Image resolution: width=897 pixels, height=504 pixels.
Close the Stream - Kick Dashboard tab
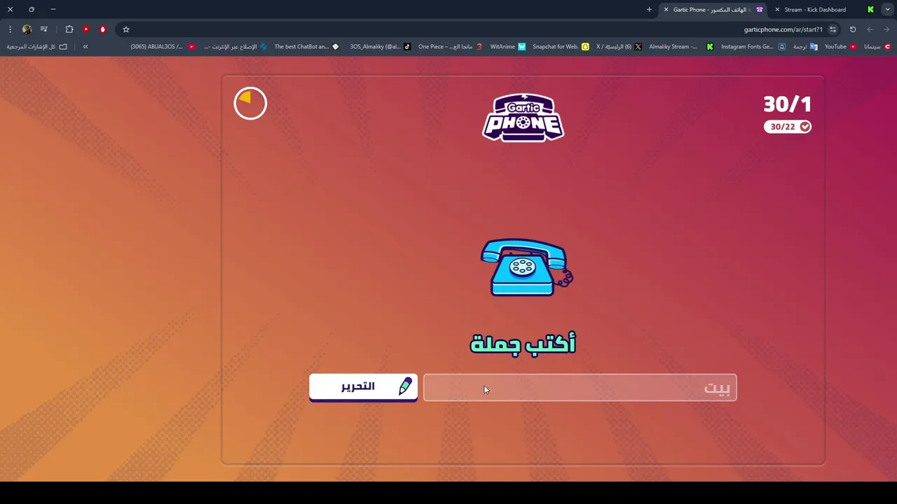click(776, 10)
